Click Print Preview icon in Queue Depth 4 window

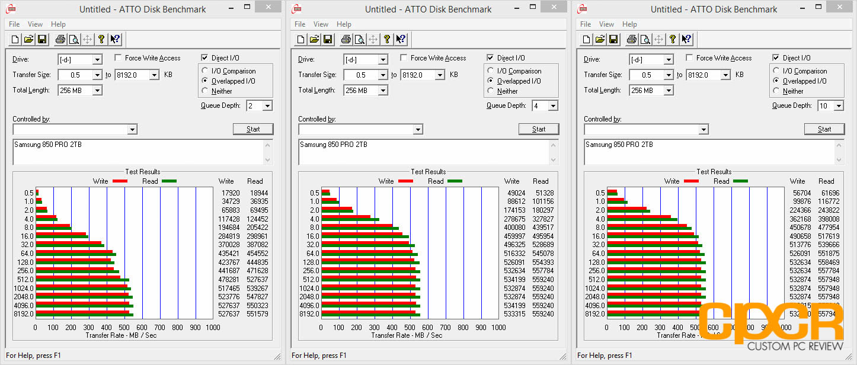(x=359, y=40)
